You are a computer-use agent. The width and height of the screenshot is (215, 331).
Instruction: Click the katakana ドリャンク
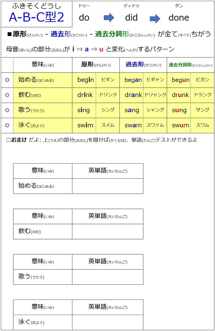click(156, 95)
